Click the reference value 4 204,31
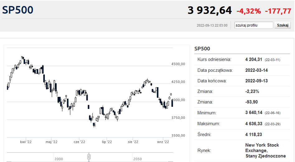This screenshot has height=162, width=295. (x=254, y=60)
